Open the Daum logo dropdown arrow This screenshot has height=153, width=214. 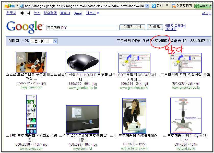click(17, 6)
